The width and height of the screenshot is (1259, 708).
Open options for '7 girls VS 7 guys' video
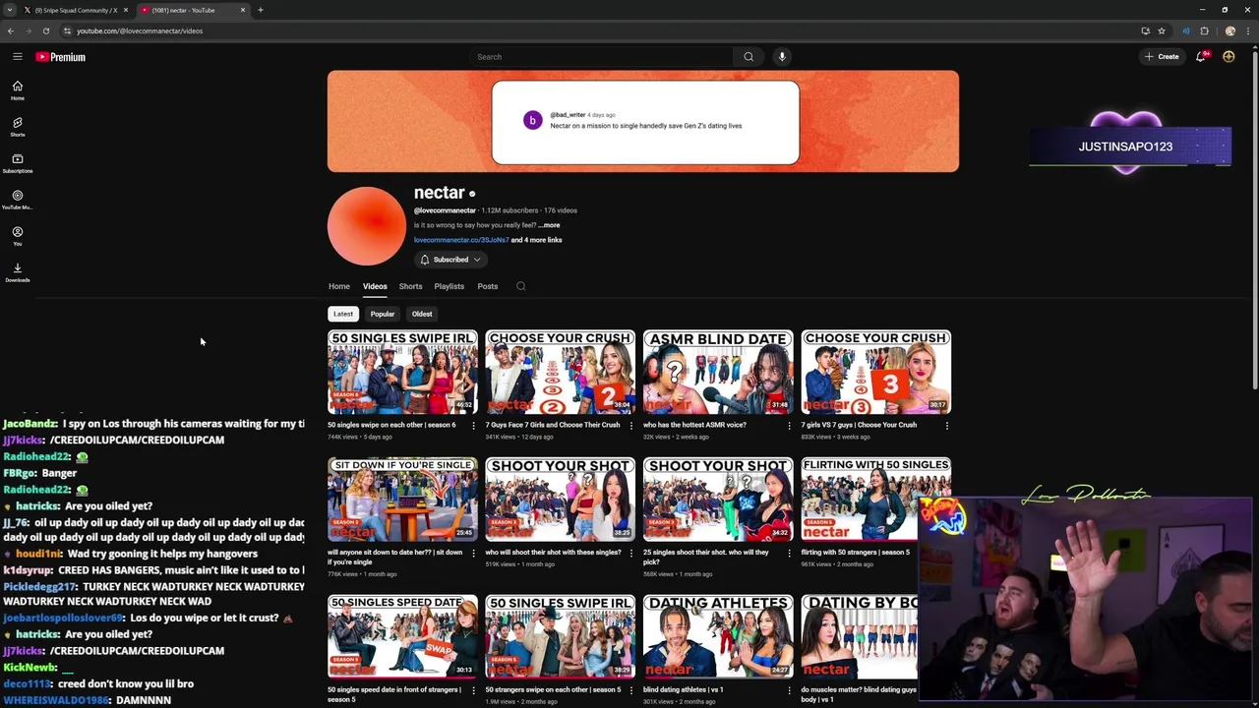947,426
